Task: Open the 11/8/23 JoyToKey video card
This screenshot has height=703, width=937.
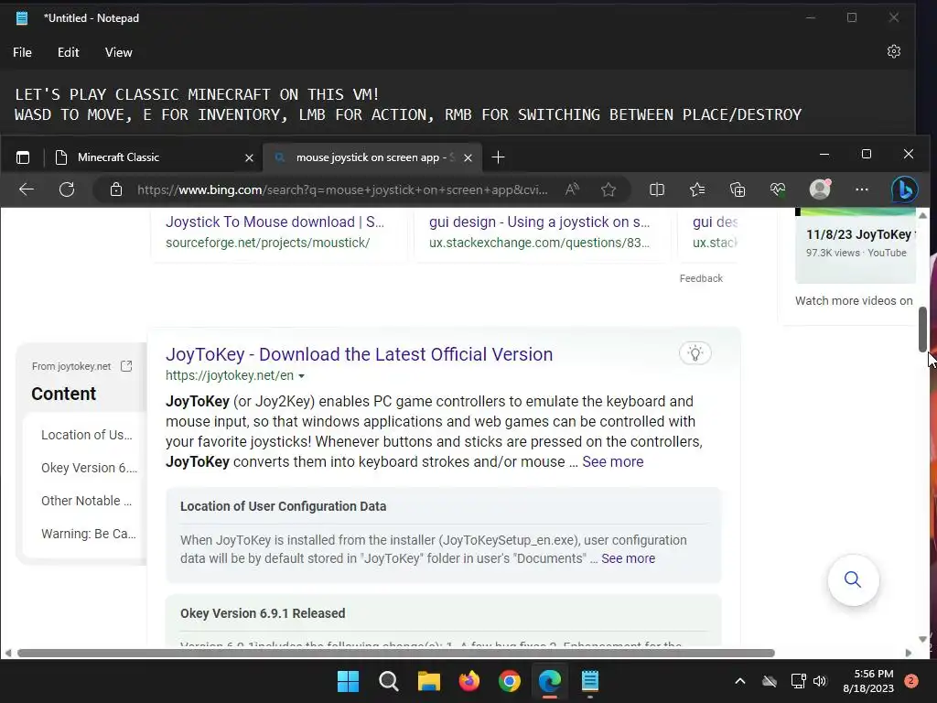Action: (856, 245)
